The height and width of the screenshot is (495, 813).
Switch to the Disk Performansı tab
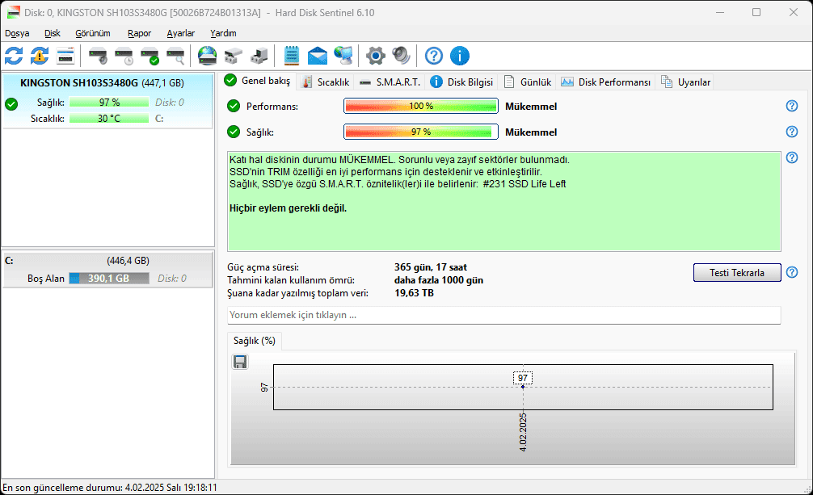(608, 82)
